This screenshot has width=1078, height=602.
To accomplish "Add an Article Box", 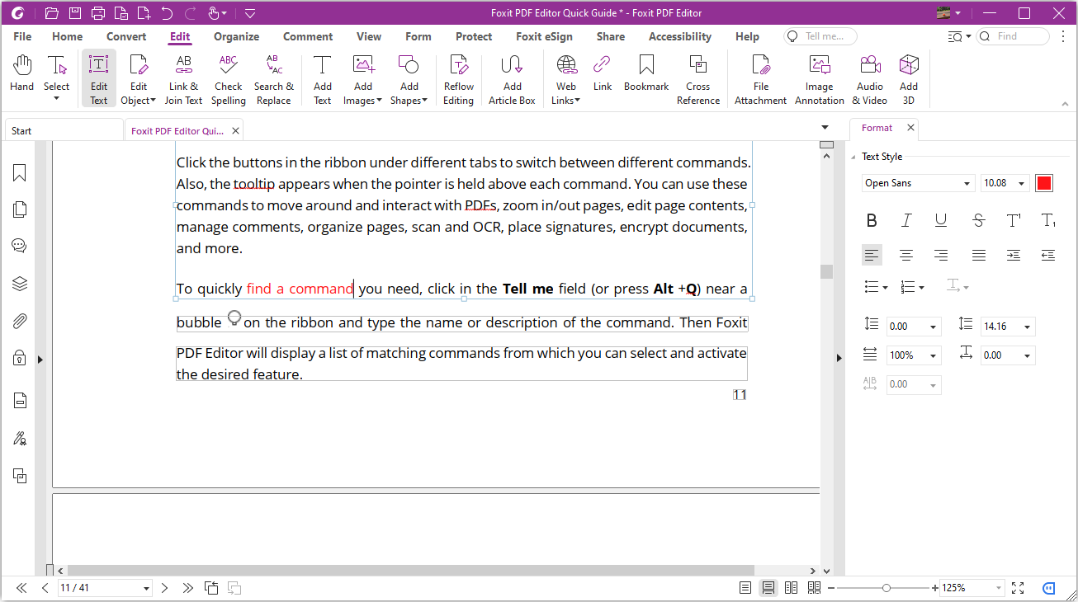I will [x=512, y=77].
